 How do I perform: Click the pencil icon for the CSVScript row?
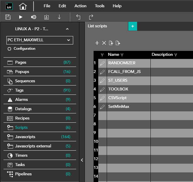102,98
